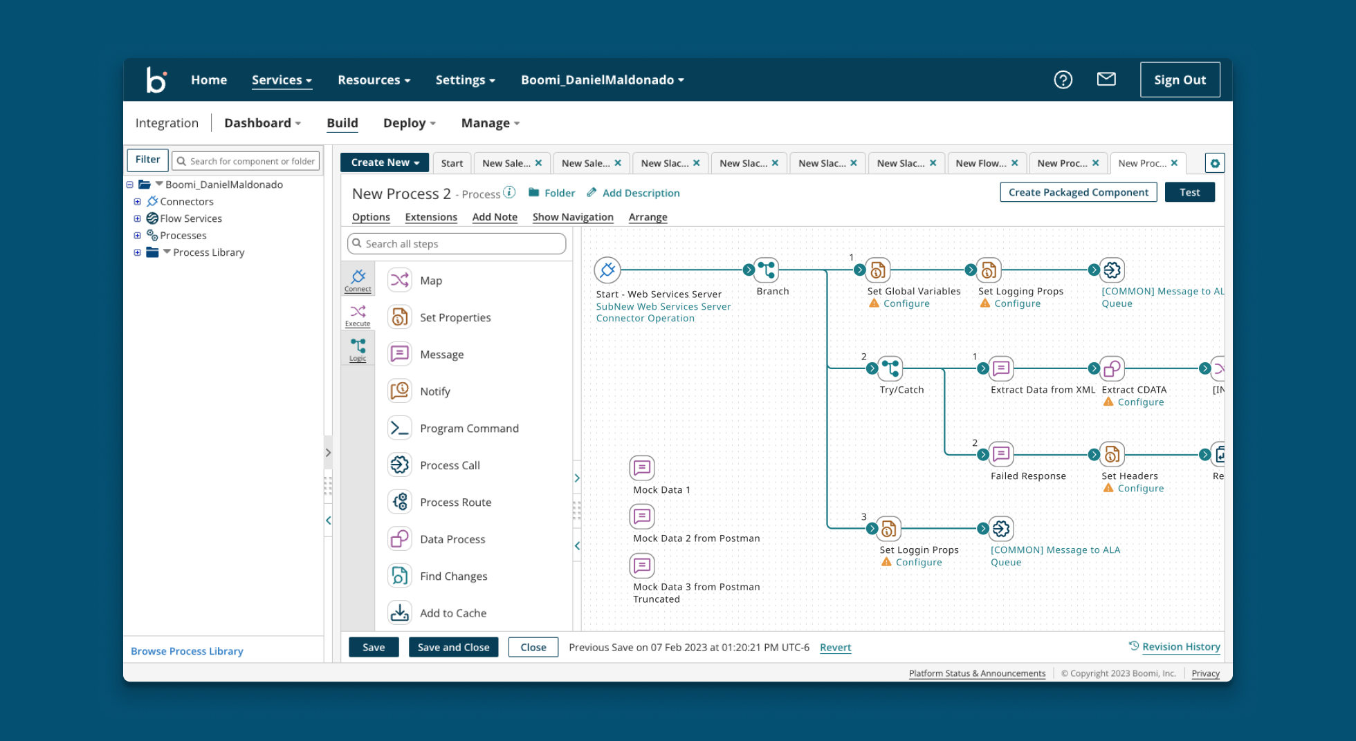Image resolution: width=1356 pixels, height=741 pixels.
Task: Pick the Process Call step icon
Action: coord(400,465)
